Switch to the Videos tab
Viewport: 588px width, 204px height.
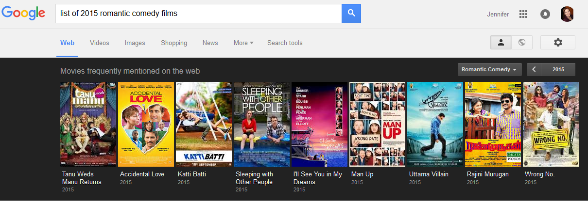click(100, 43)
